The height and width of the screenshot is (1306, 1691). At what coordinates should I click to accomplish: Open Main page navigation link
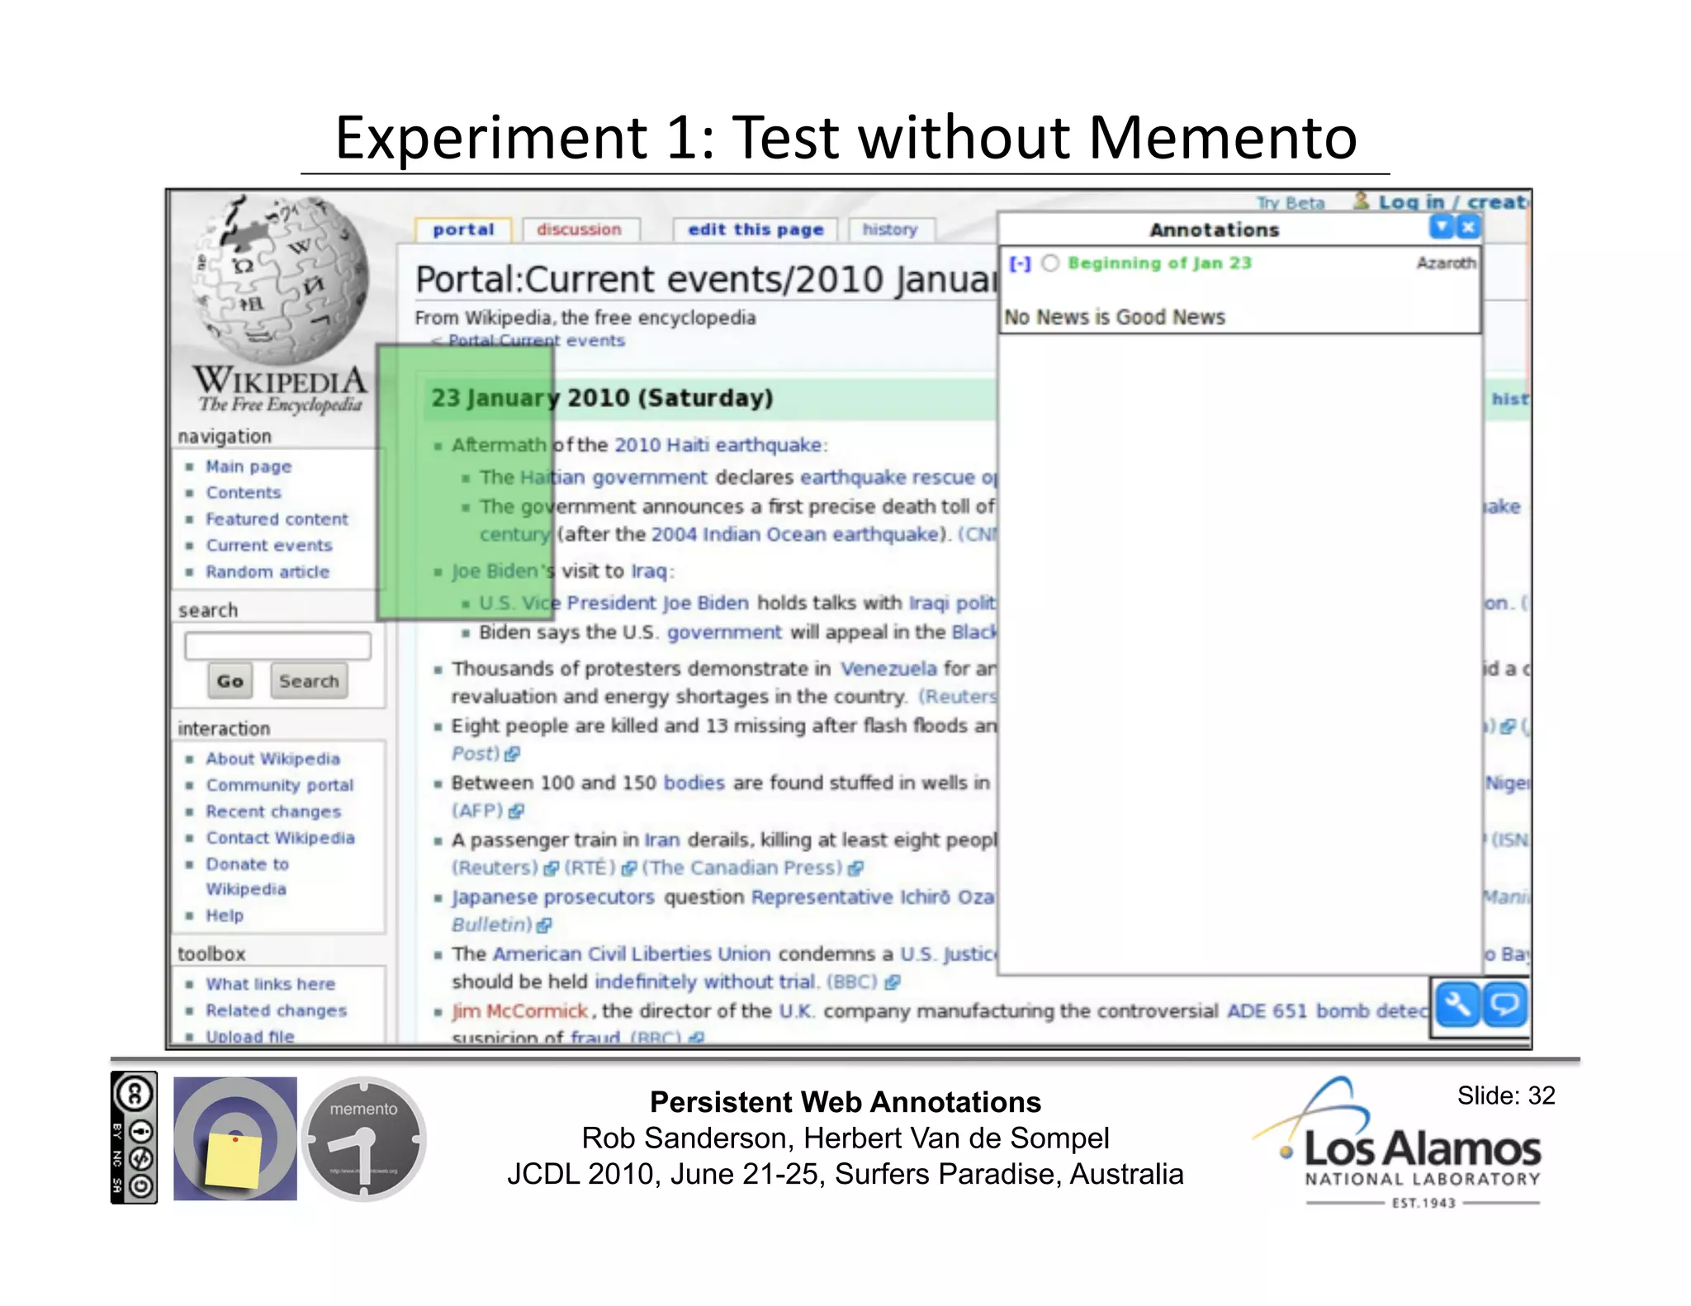tap(249, 466)
